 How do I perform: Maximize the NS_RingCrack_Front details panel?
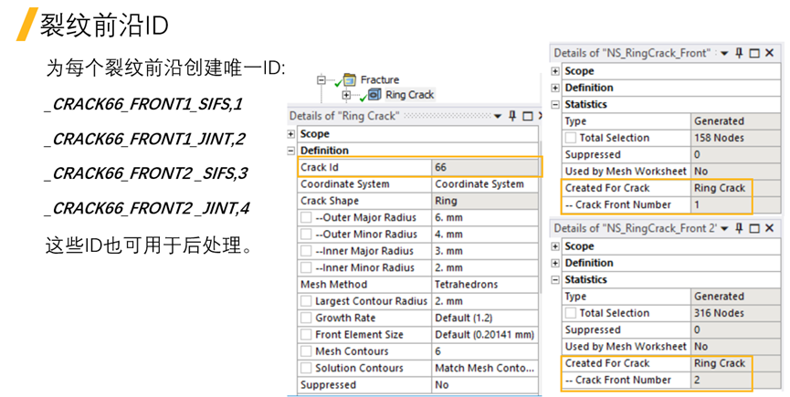point(754,53)
